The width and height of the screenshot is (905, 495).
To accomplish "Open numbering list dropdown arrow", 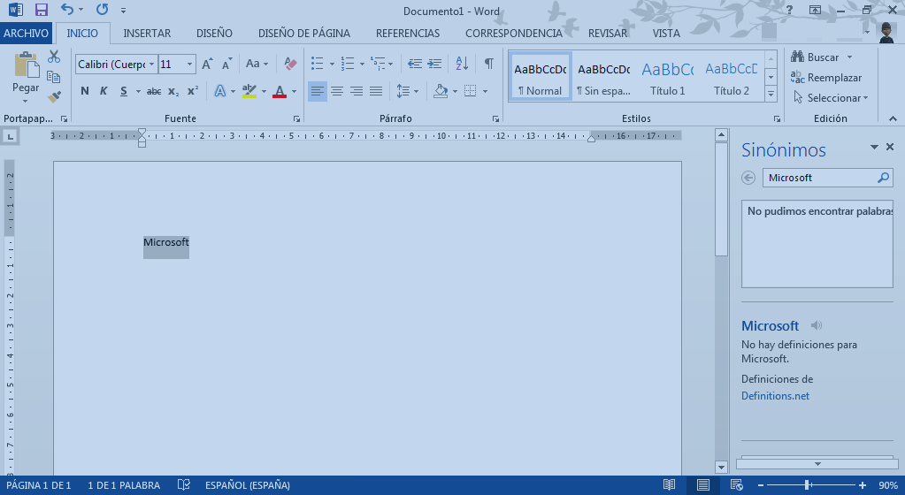I will (362, 64).
